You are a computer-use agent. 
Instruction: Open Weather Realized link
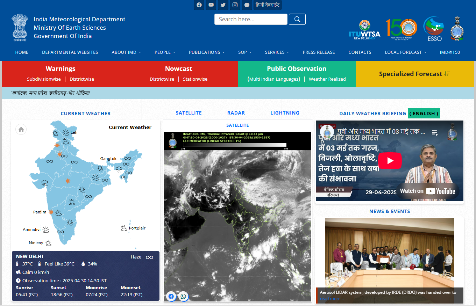click(327, 79)
